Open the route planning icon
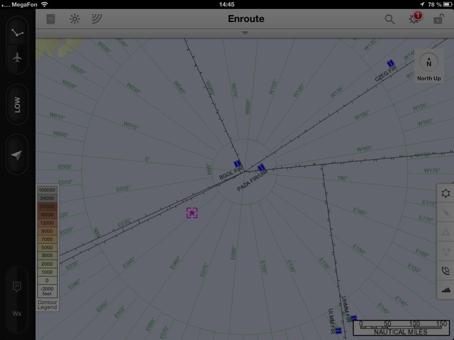The image size is (454, 340). (x=17, y=33)
